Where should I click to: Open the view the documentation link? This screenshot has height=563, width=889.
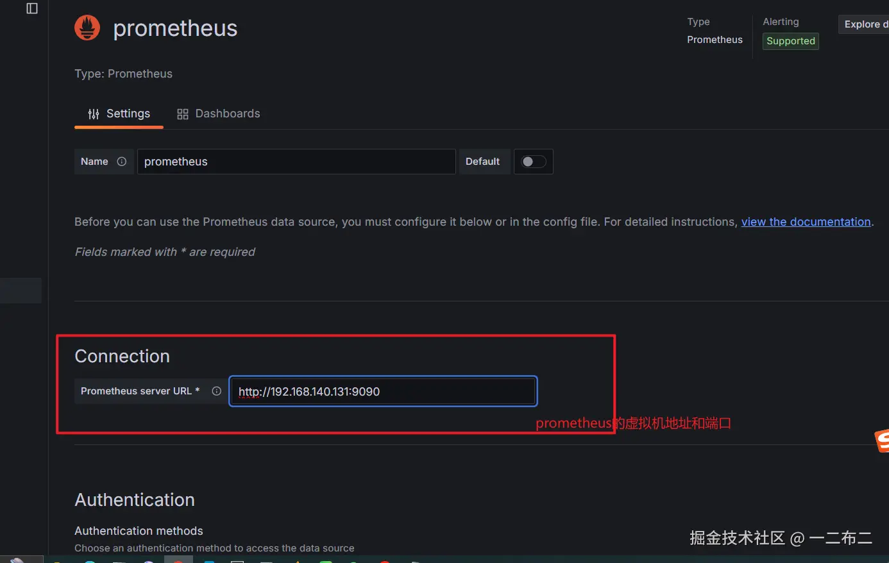[806, 222]
